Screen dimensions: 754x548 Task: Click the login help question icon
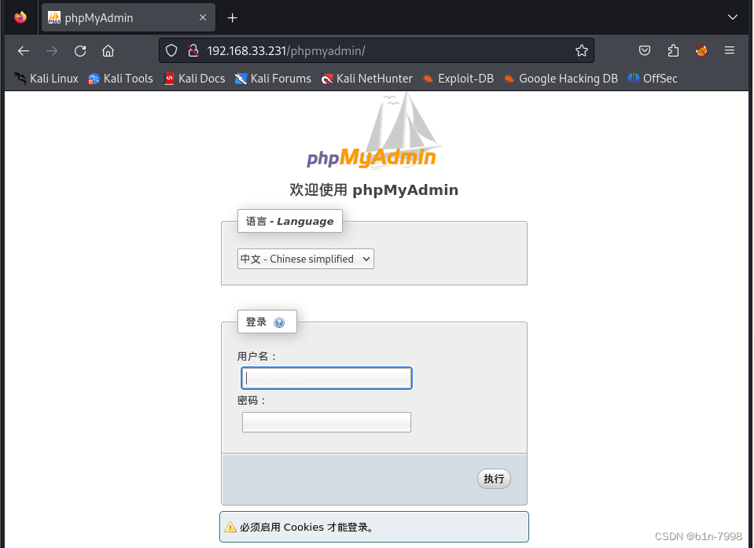click(279, 322)
